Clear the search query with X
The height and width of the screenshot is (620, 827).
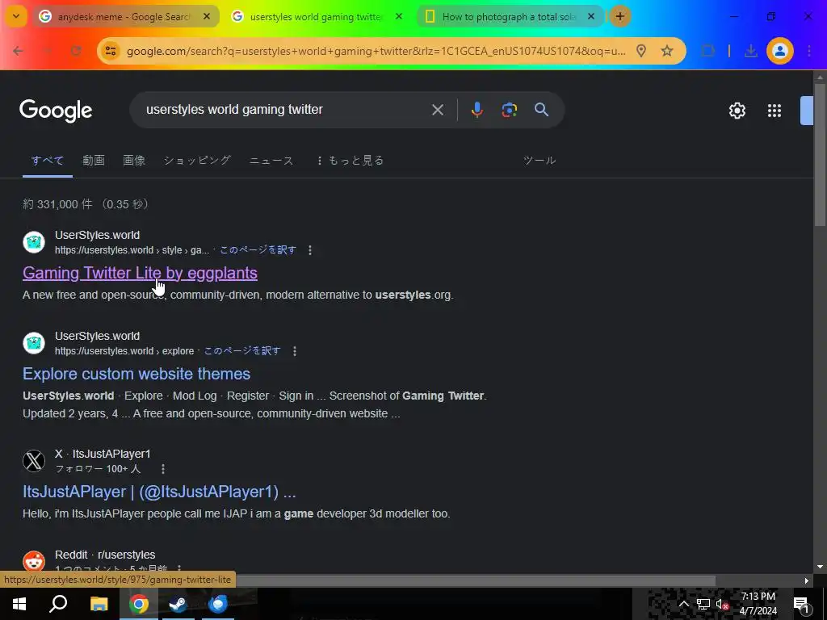click(438, 110)
